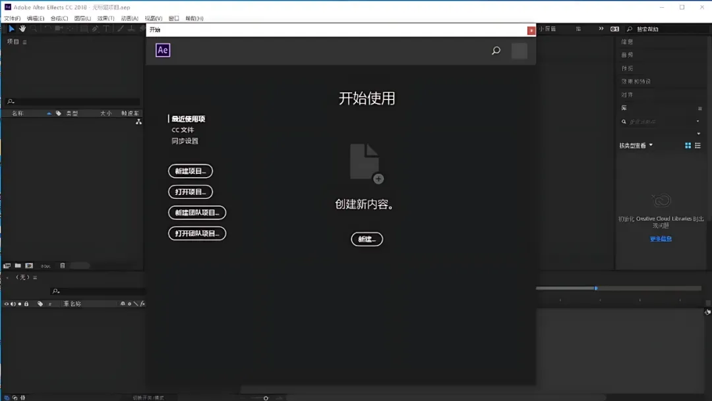
Task: Click the trash delete icon in Project panel
Action: pos(63,266)
